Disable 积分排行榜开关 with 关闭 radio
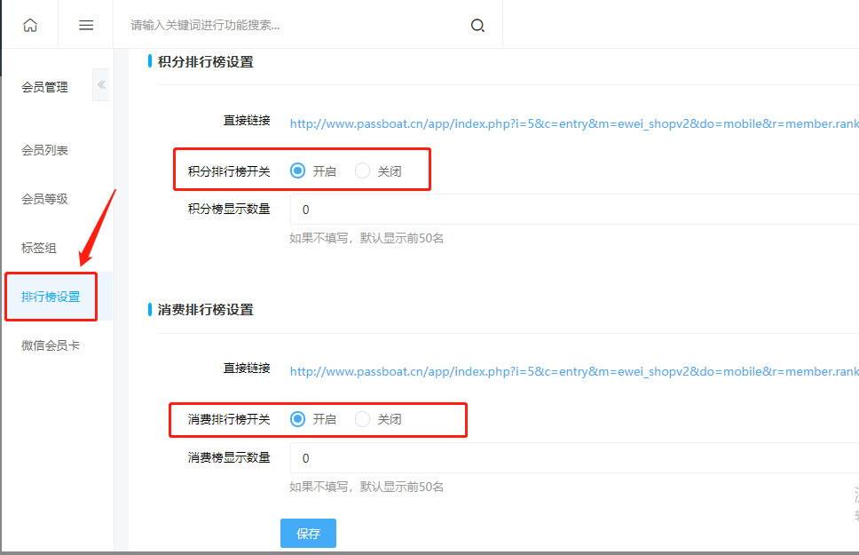859x555 pixels. tap(362, 171)
